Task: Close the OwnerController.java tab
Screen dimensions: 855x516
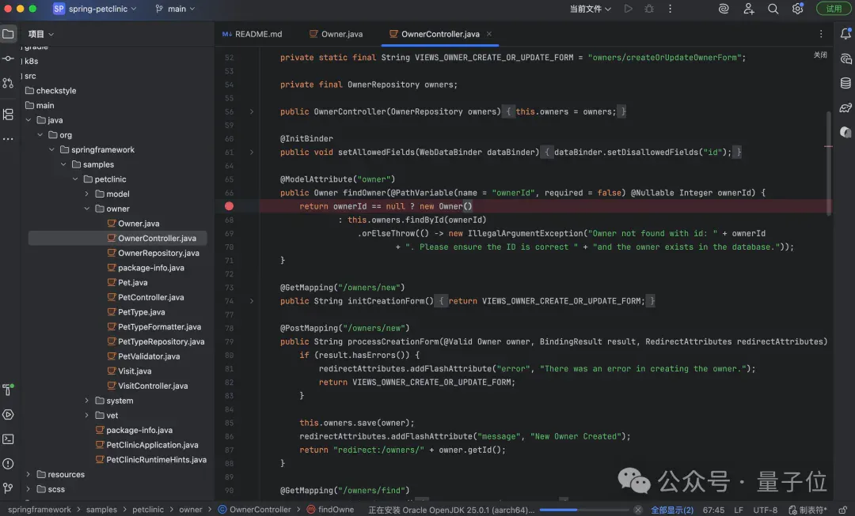Action: [489, 34]
